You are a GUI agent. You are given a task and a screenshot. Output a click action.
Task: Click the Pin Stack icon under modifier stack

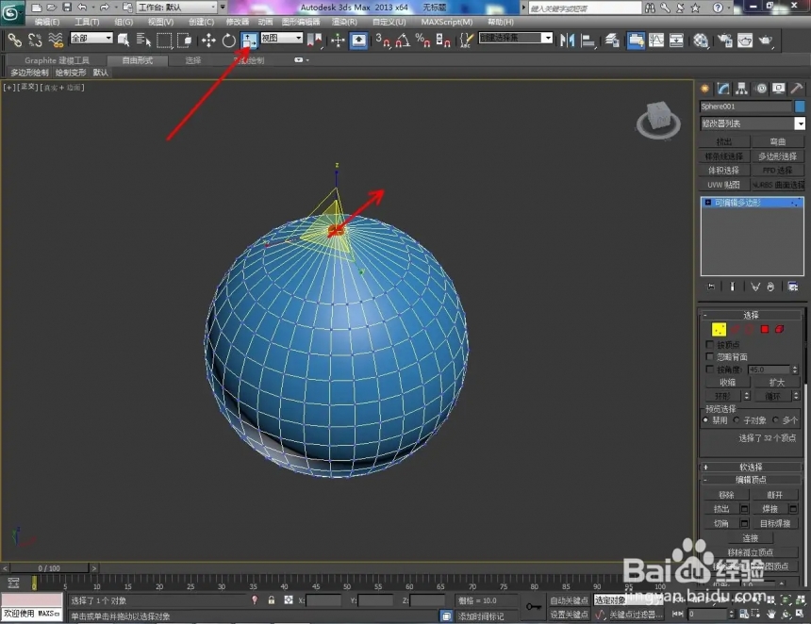coord(712,287)
